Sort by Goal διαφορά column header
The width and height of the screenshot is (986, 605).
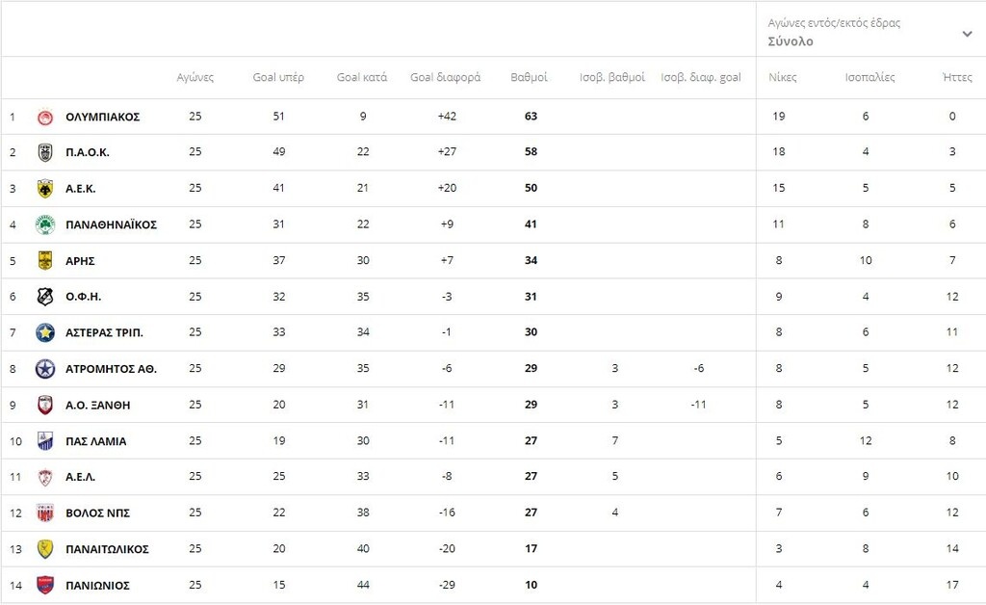point(445,77)
